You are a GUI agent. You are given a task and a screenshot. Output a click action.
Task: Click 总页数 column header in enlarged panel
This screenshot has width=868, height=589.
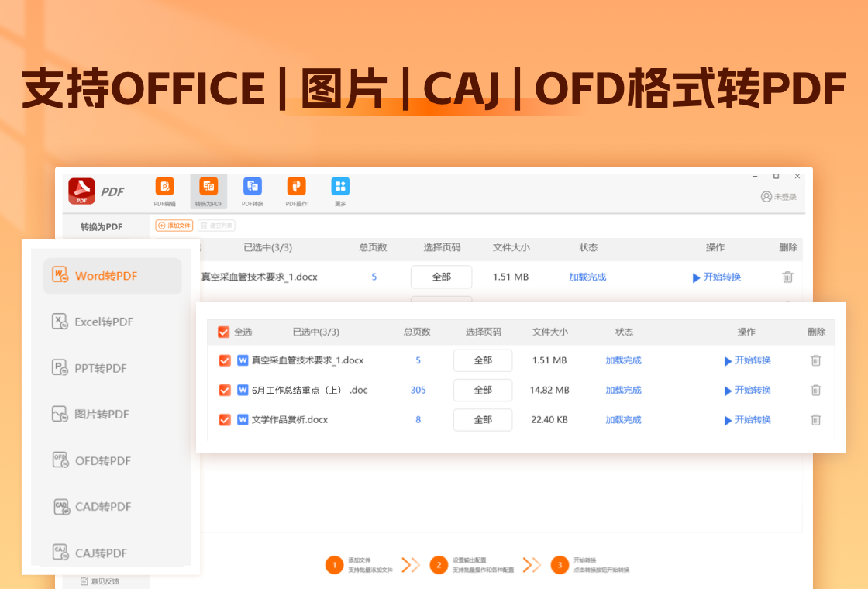(x=417, y=332)
